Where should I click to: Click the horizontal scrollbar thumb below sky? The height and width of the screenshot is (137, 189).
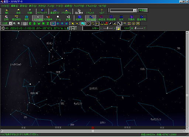pyautogui.click(x=93, y=131)
